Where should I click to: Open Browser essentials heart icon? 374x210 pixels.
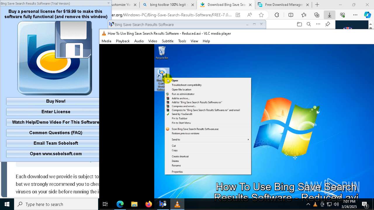(x=342, y=15)
